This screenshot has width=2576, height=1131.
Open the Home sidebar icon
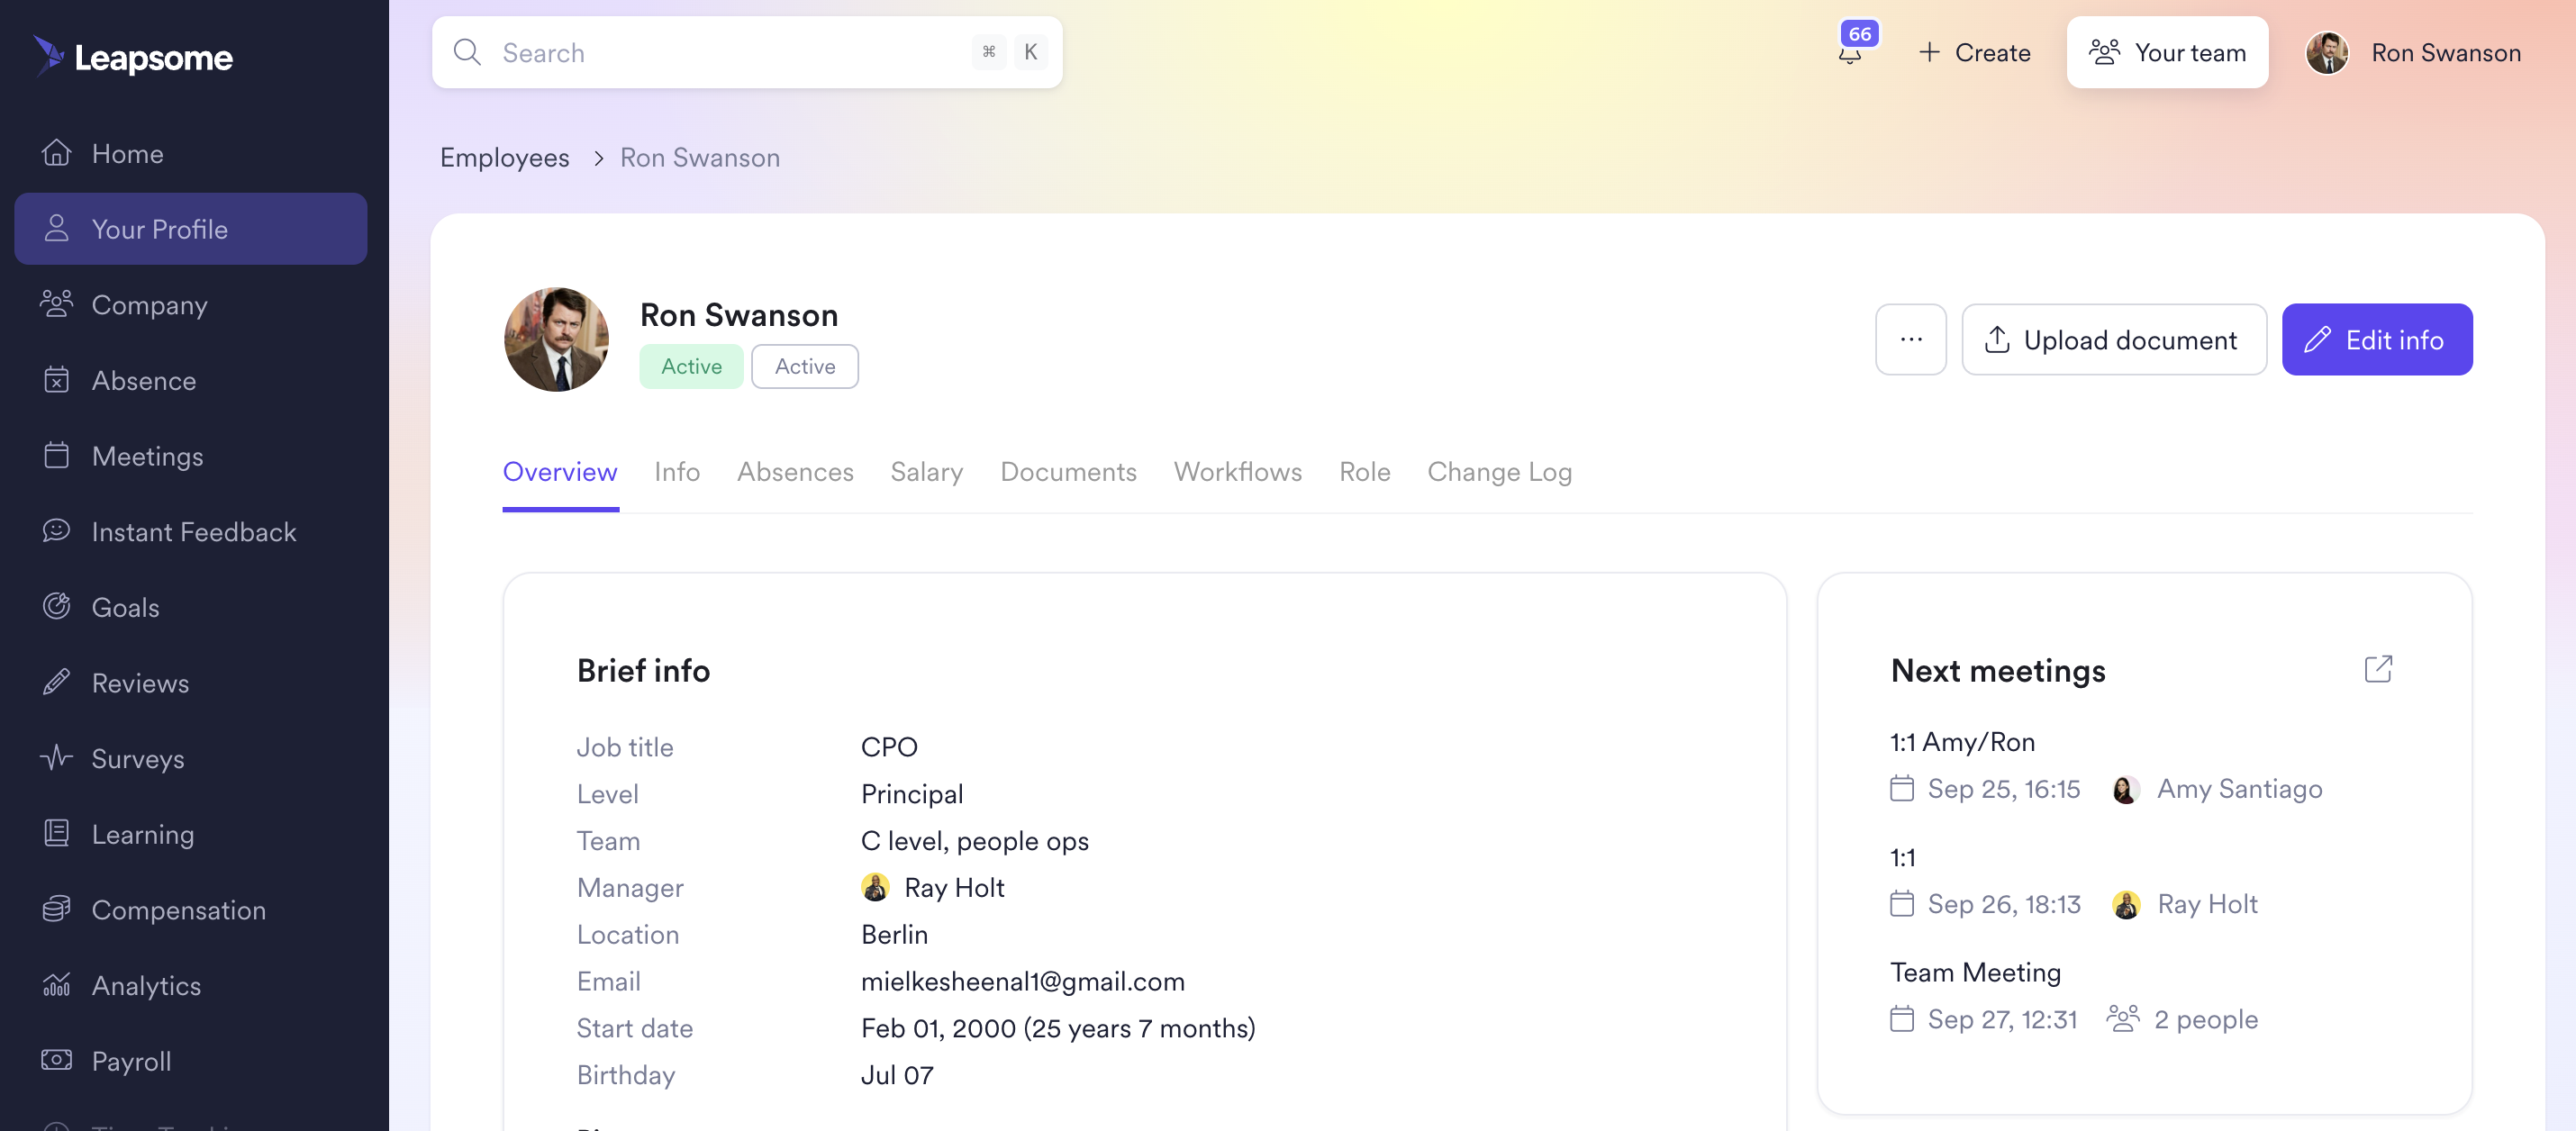pyautogui.click(x=57, y=152)
